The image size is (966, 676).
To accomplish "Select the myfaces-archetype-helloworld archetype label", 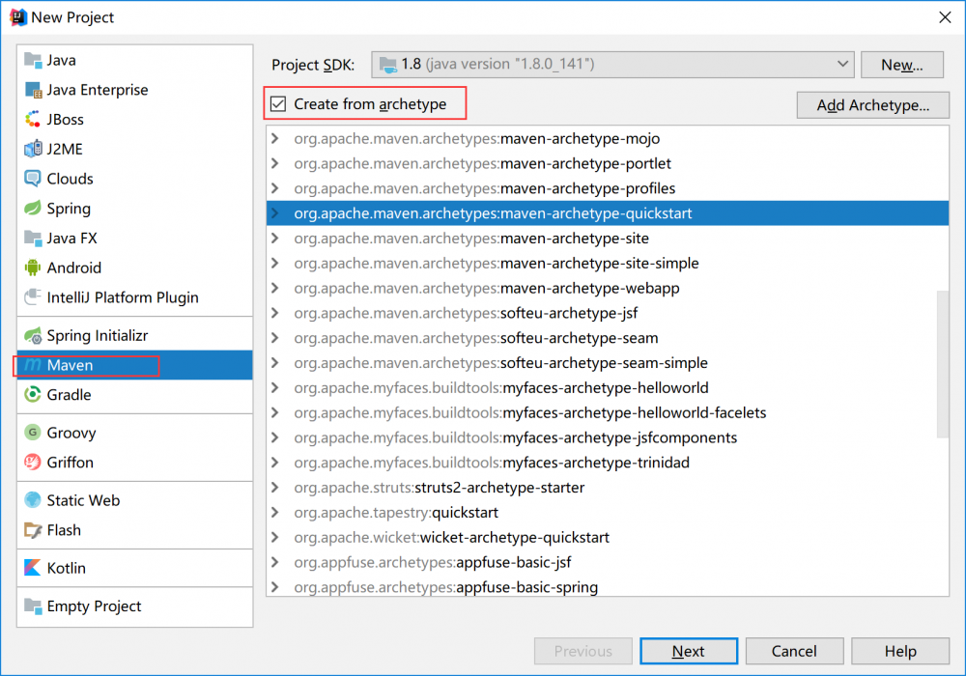I will coord(500,388).
